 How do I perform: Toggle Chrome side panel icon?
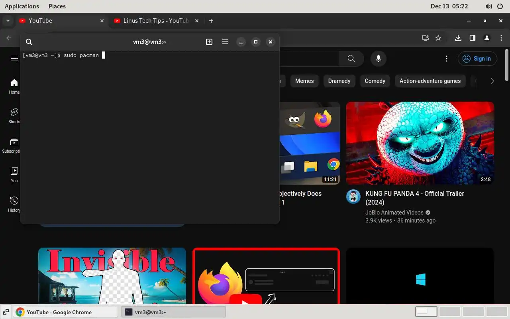pyautogui.click(x=473, y=38)
